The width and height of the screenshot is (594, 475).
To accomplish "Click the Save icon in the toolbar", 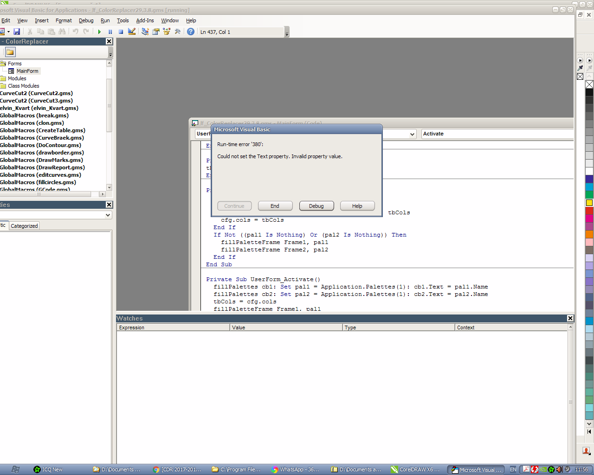I will [17, 32].
